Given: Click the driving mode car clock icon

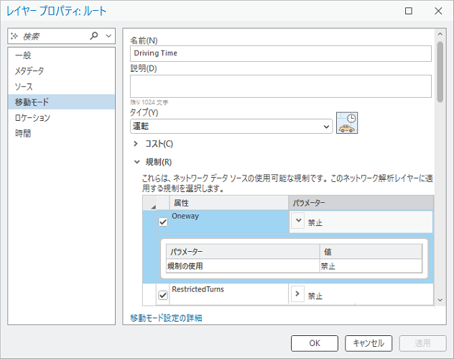Looking at the screenshot, I should [x=347, y=124].
